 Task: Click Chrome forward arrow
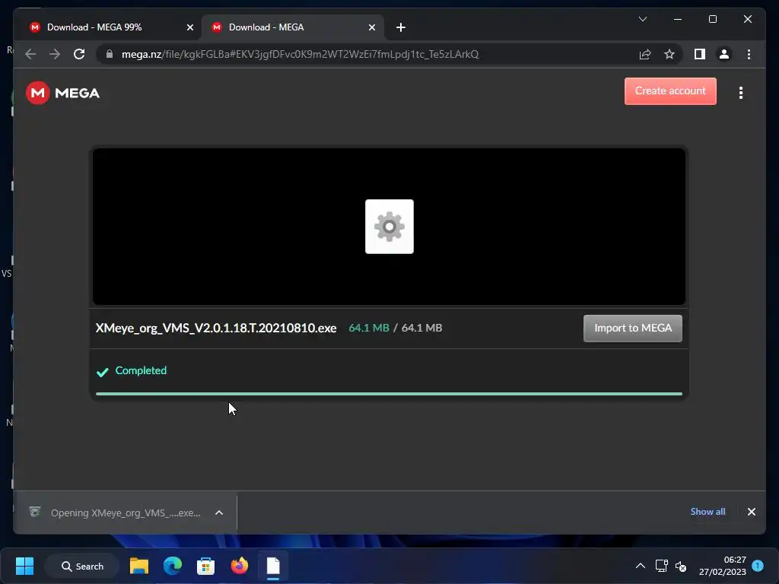coord(55,54)
